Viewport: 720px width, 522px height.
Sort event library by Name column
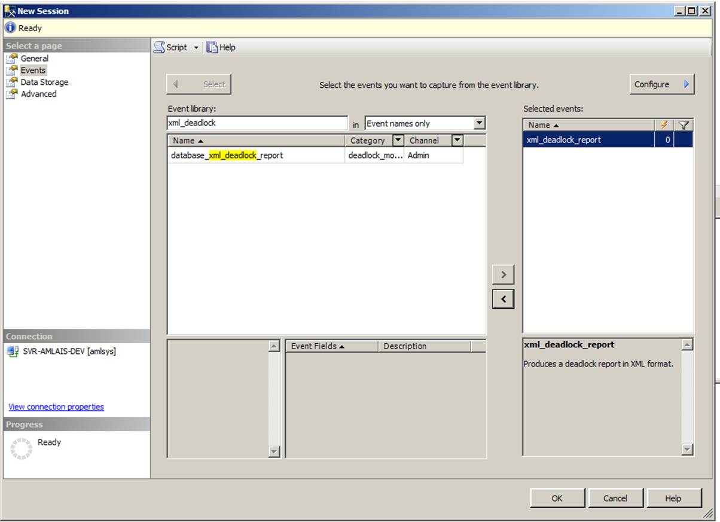(256, 141)
